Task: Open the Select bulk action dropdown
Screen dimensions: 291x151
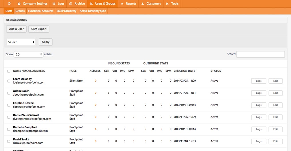Action: (21, 42)
